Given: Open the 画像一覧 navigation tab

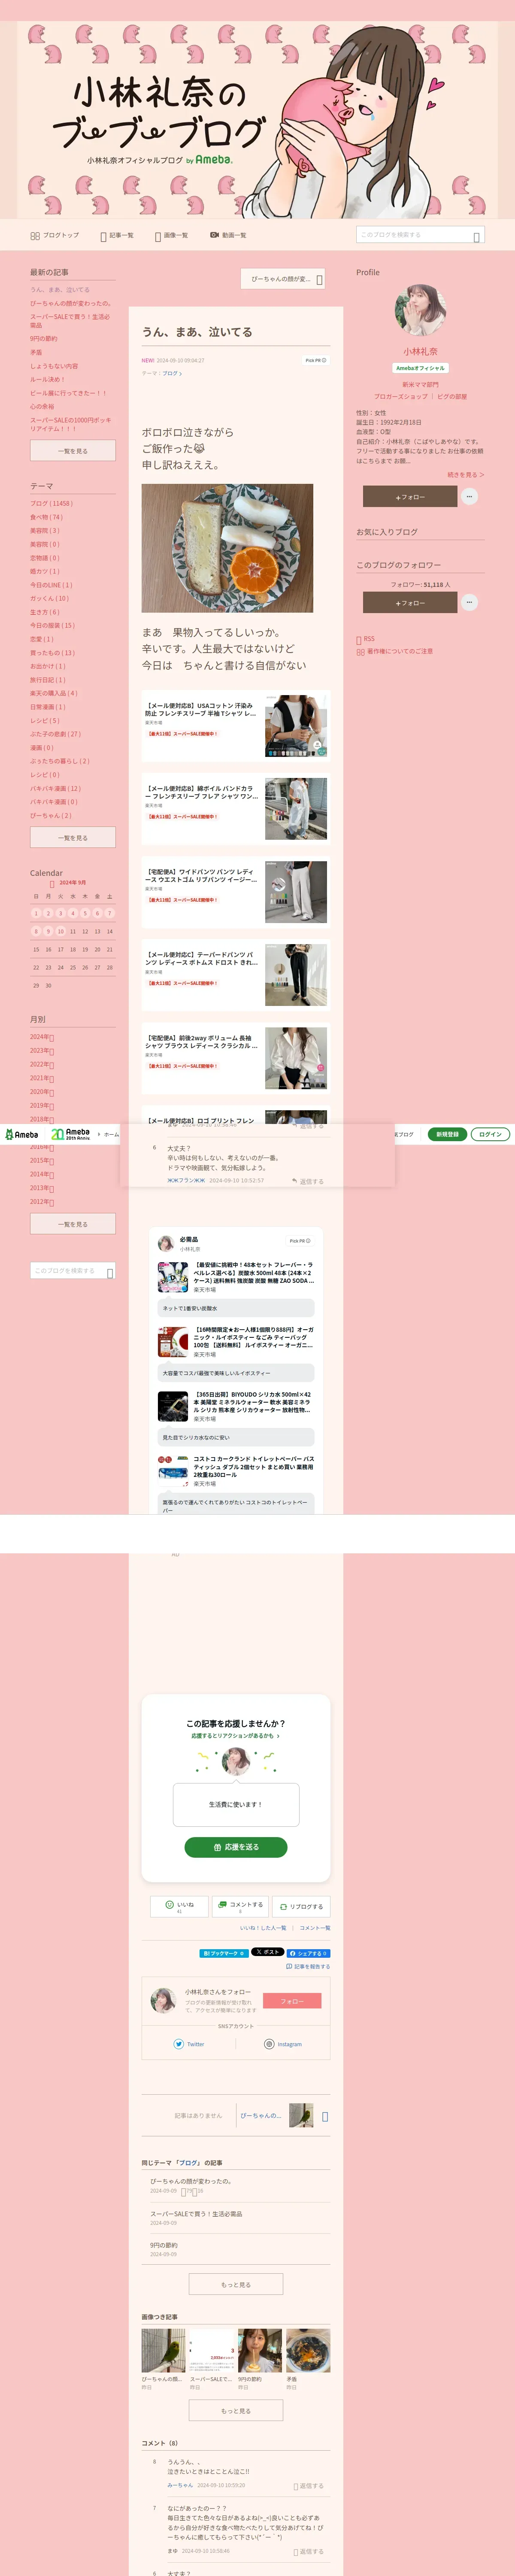Looking at the screenshot, I should tap(171, 235).
